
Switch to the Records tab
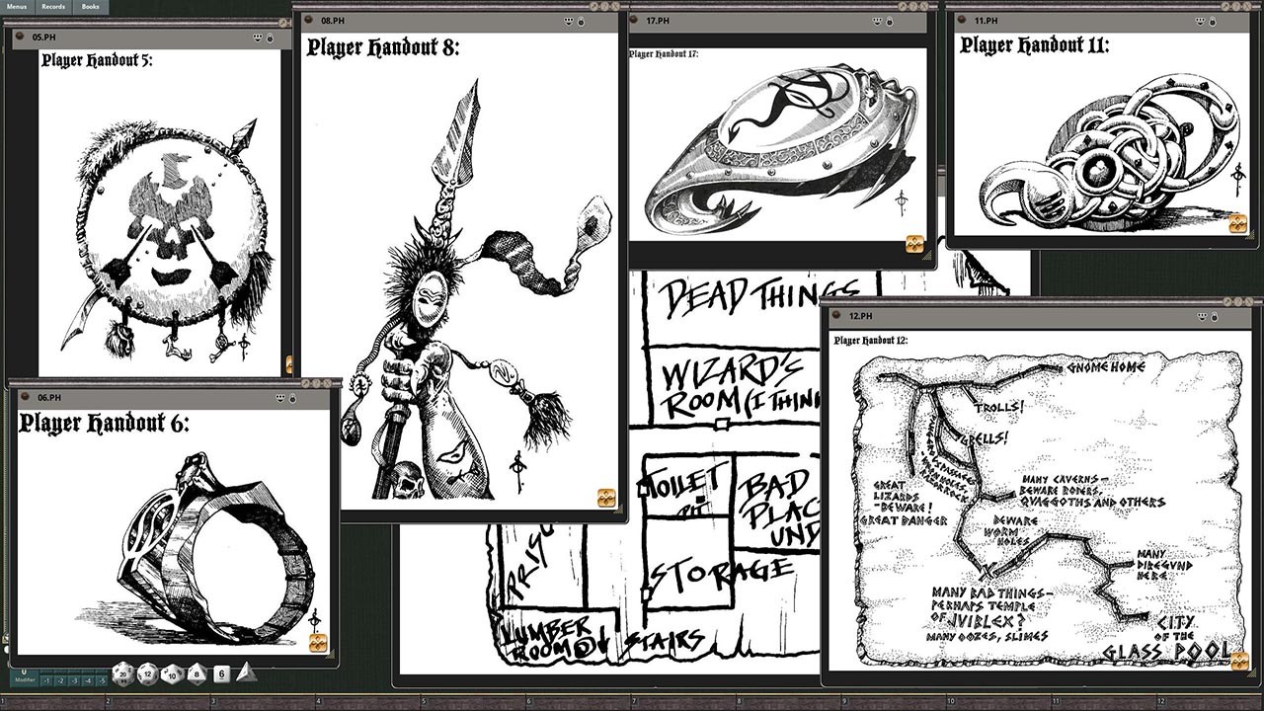coord(54,5)
